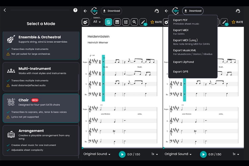Select the Arrangement mode card

click(41, 140)
